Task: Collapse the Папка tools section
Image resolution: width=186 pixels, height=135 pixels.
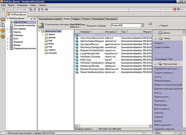Action: [x=155, y=39]
